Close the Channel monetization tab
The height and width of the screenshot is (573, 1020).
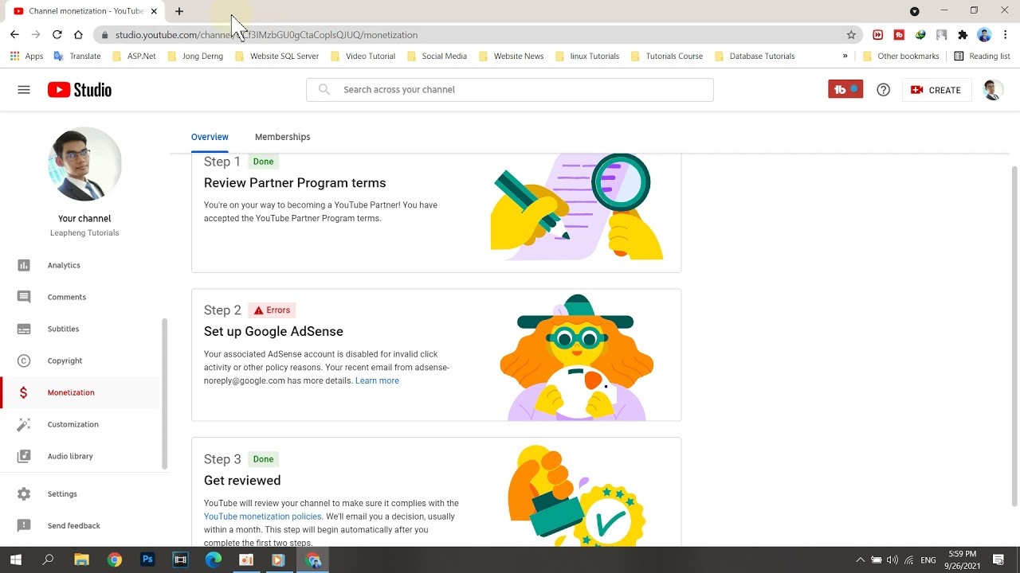pos(154,11)
